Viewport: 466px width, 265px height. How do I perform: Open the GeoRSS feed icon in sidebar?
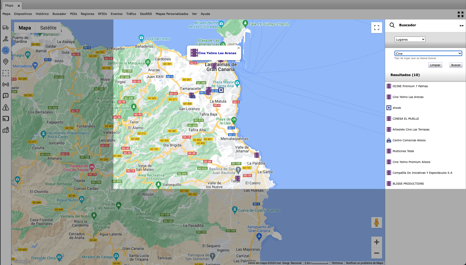(6, 119)
